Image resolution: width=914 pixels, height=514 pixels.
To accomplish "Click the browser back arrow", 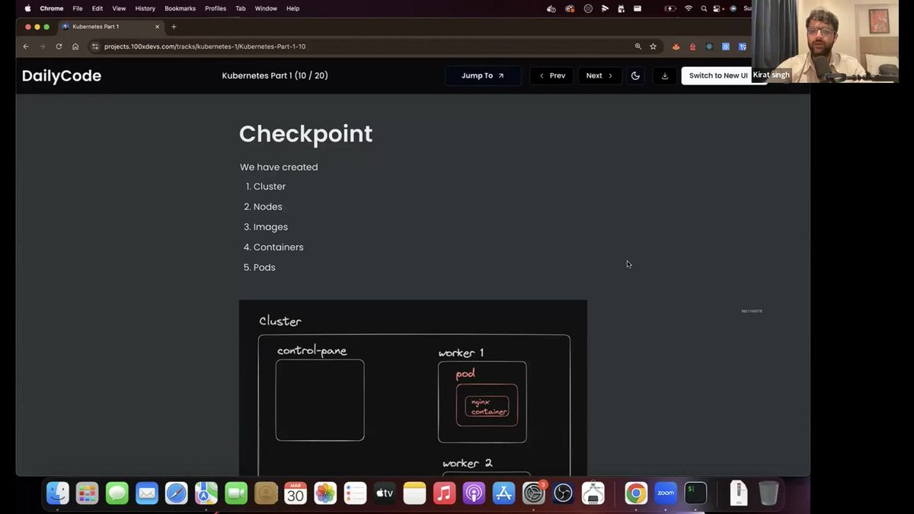I will 26,46.
